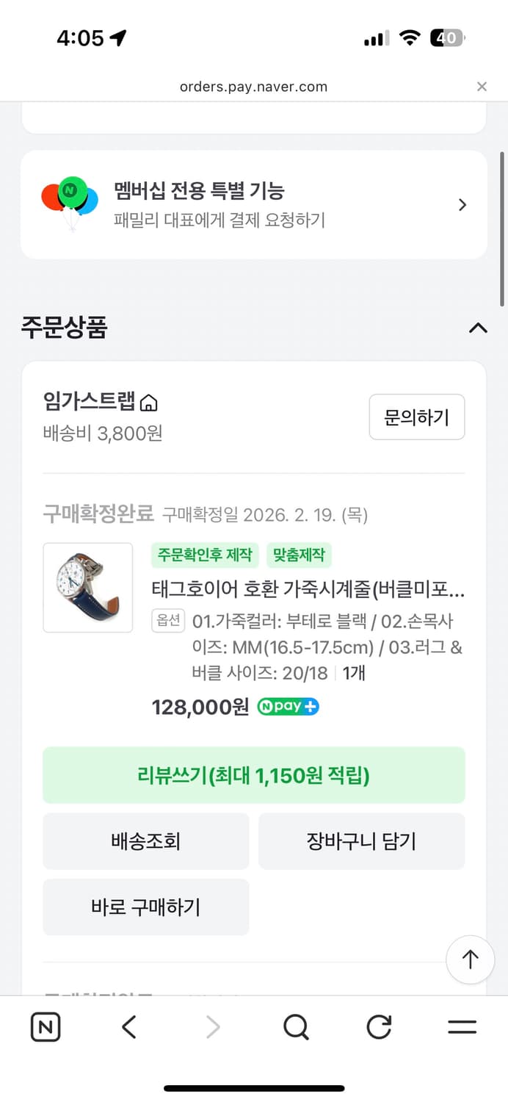
Task: Tap the location arrow in status bar
Action: coord(117,37)
